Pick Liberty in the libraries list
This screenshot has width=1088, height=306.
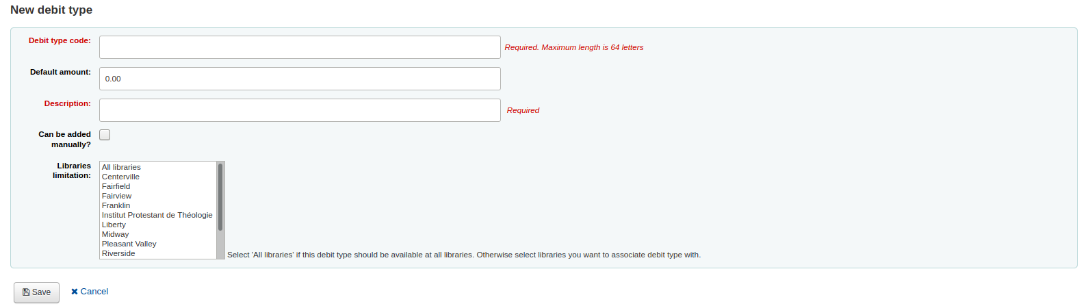(x=114, y=225)
